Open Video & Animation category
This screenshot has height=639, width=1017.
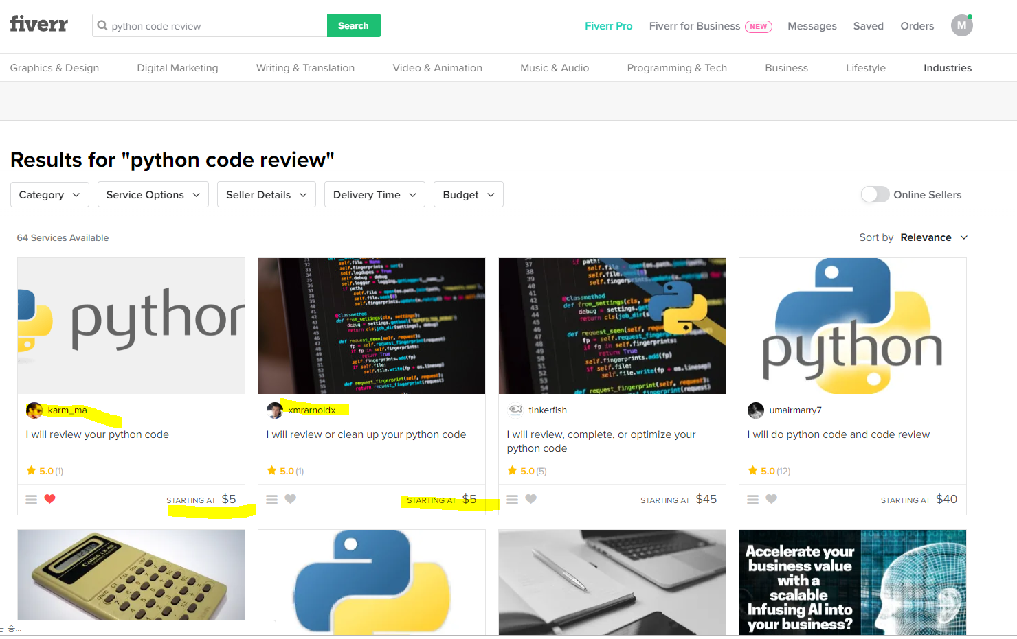pos(437,68)
